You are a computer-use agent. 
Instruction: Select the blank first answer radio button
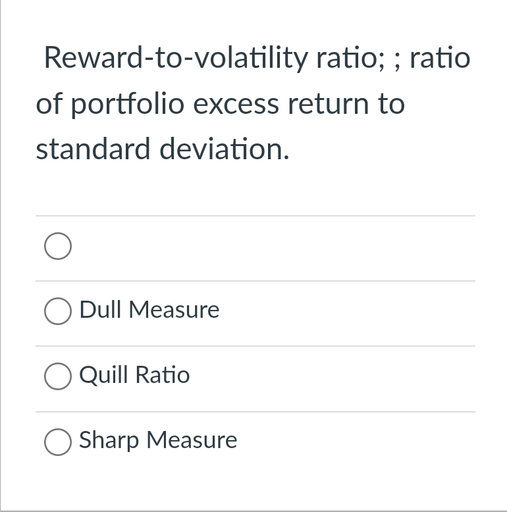coord(58,246)
